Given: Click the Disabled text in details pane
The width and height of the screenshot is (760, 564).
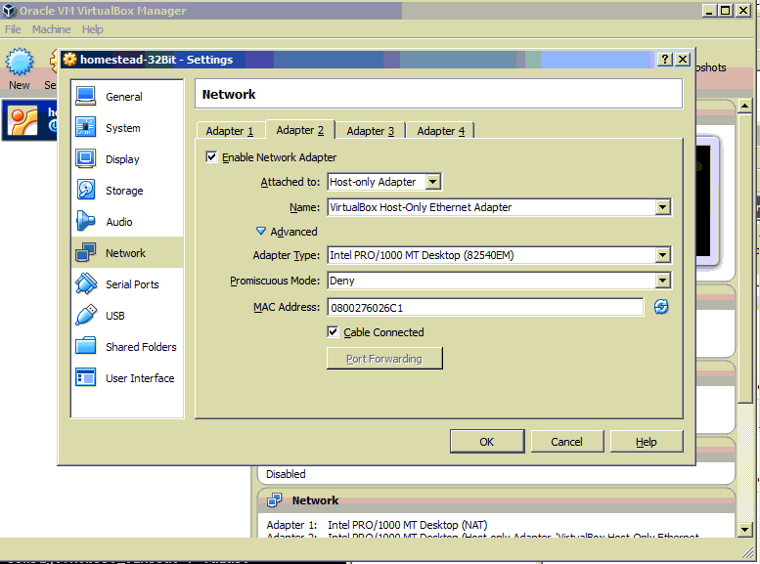Looking at the screenshot, I should click(x=286, y=474).
